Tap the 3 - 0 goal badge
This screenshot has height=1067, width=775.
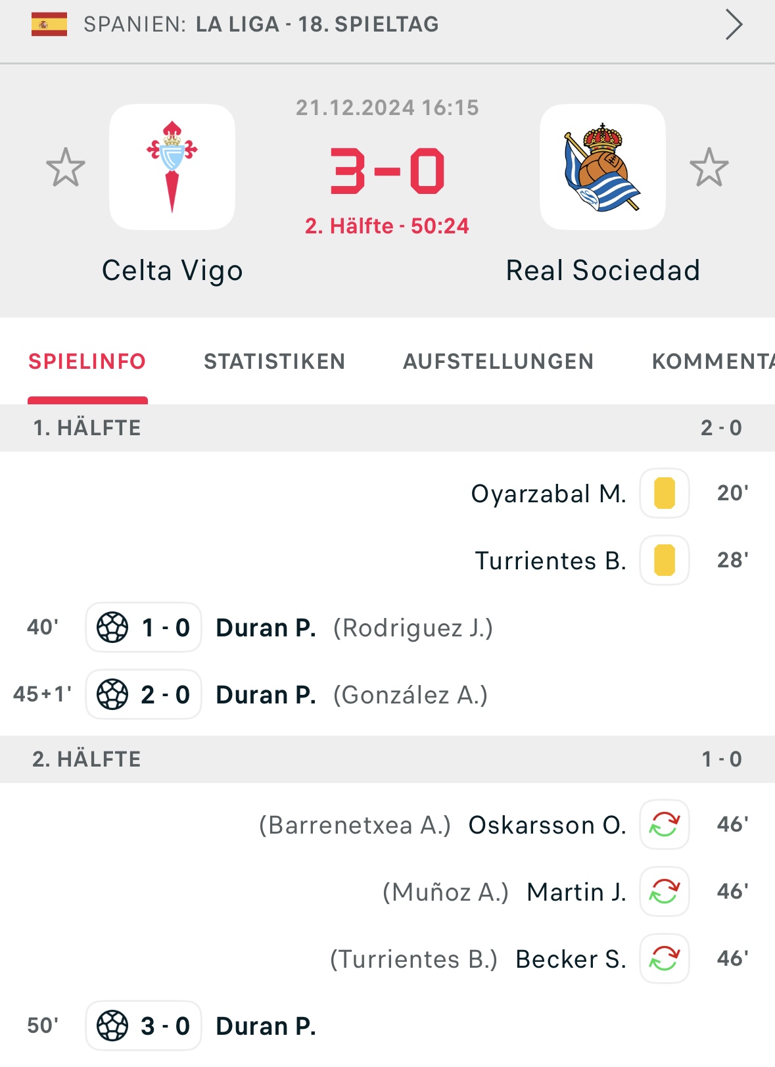(x=144, y=1026)
